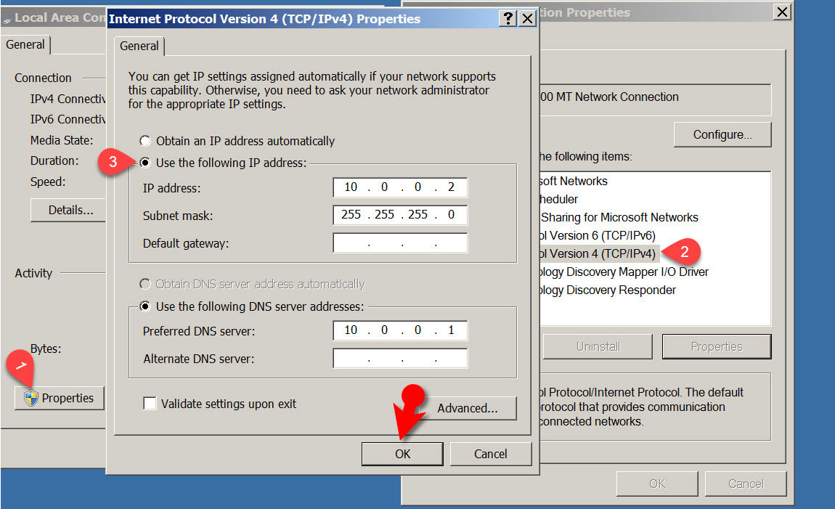This screenshot has width=835, height=509.
Task: Select the Packet Scheduler list item
Action: (x=558, y=199)
